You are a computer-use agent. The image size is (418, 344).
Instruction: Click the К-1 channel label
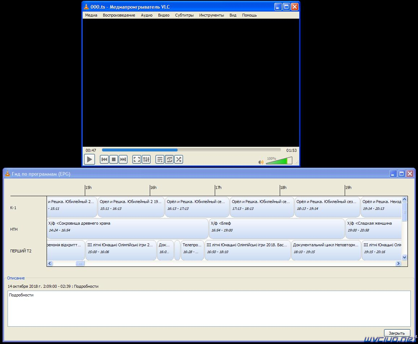13,208
